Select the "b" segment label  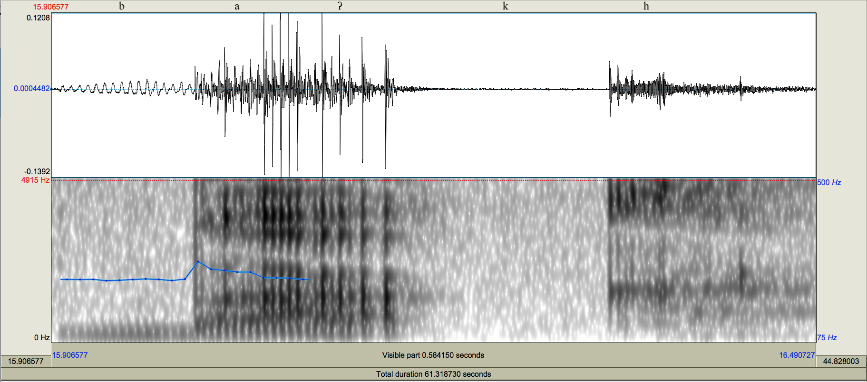[x=122, y=6]
